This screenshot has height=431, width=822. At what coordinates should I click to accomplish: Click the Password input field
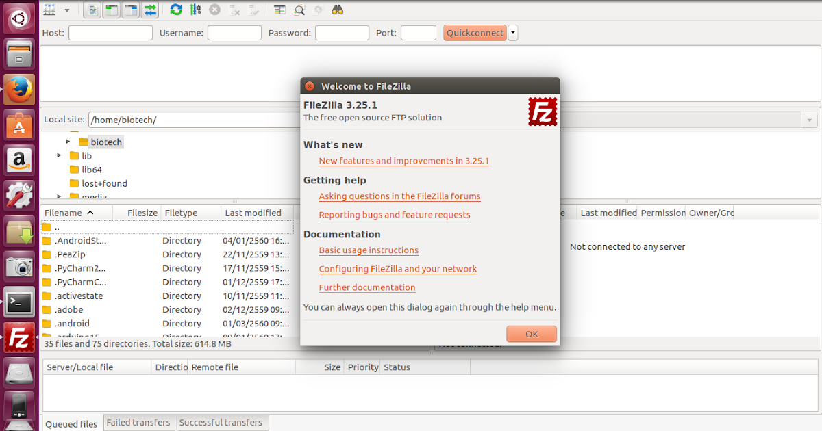pyautogui.click(x=342, y=33)
